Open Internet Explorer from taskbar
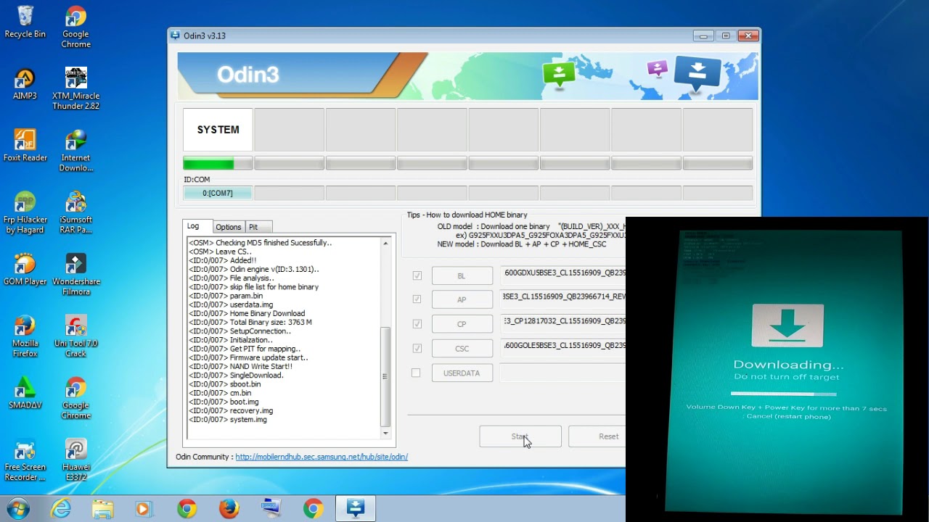This screenshot has height=522, width=929. [60, 509]
